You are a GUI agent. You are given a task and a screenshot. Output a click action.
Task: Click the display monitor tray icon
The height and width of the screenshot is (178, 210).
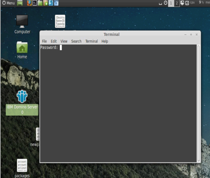tap(182, 3)
